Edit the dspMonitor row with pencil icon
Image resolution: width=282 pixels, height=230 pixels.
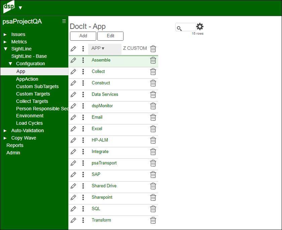tap(73, 106)
